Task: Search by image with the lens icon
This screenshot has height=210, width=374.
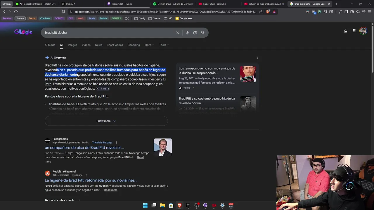Action: [x=195, y=33]
